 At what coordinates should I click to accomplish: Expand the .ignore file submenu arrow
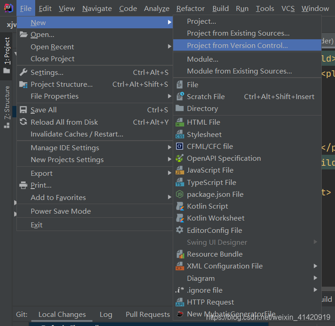[315, 290]
